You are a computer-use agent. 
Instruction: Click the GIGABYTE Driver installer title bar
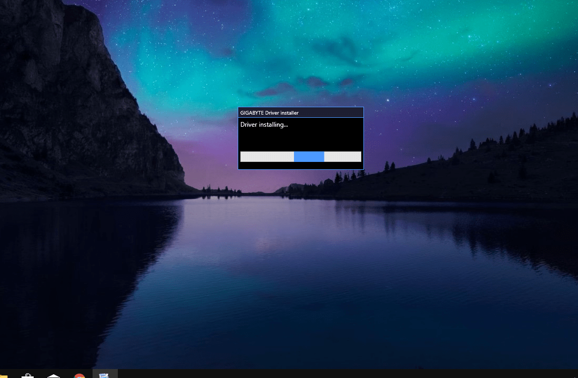(x=301, y=113)
